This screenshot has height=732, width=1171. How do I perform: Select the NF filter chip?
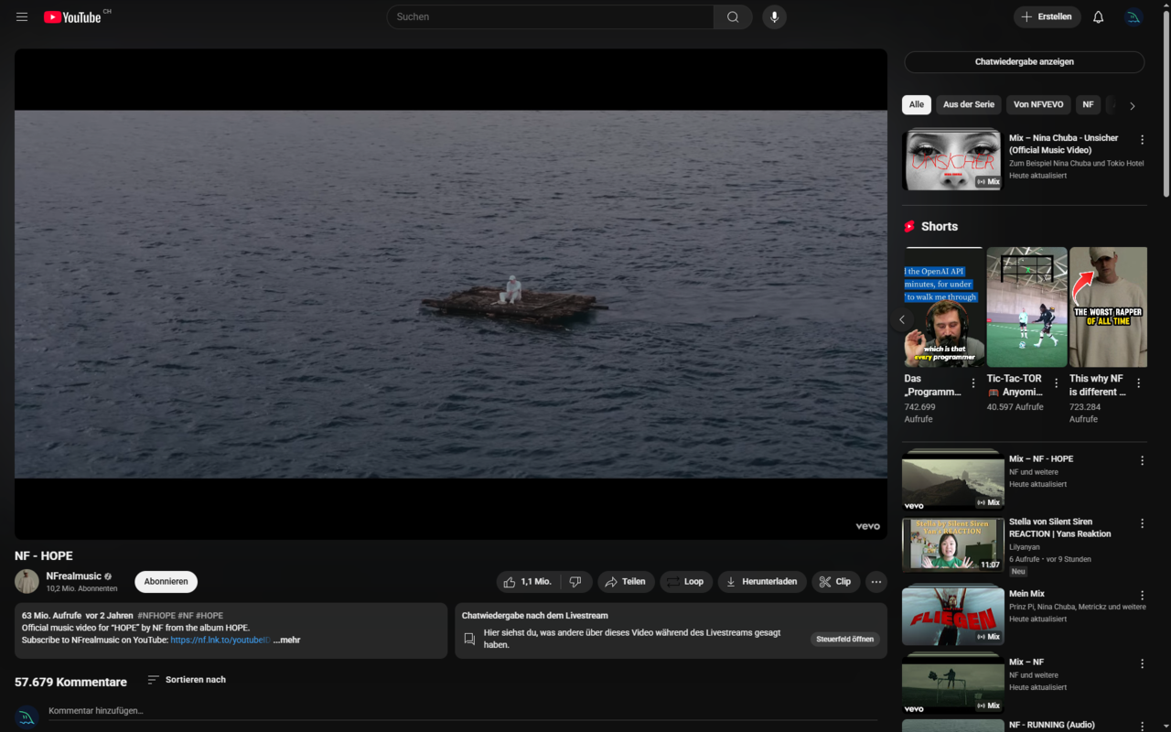pyautogui.click(x=1087, y=104)
